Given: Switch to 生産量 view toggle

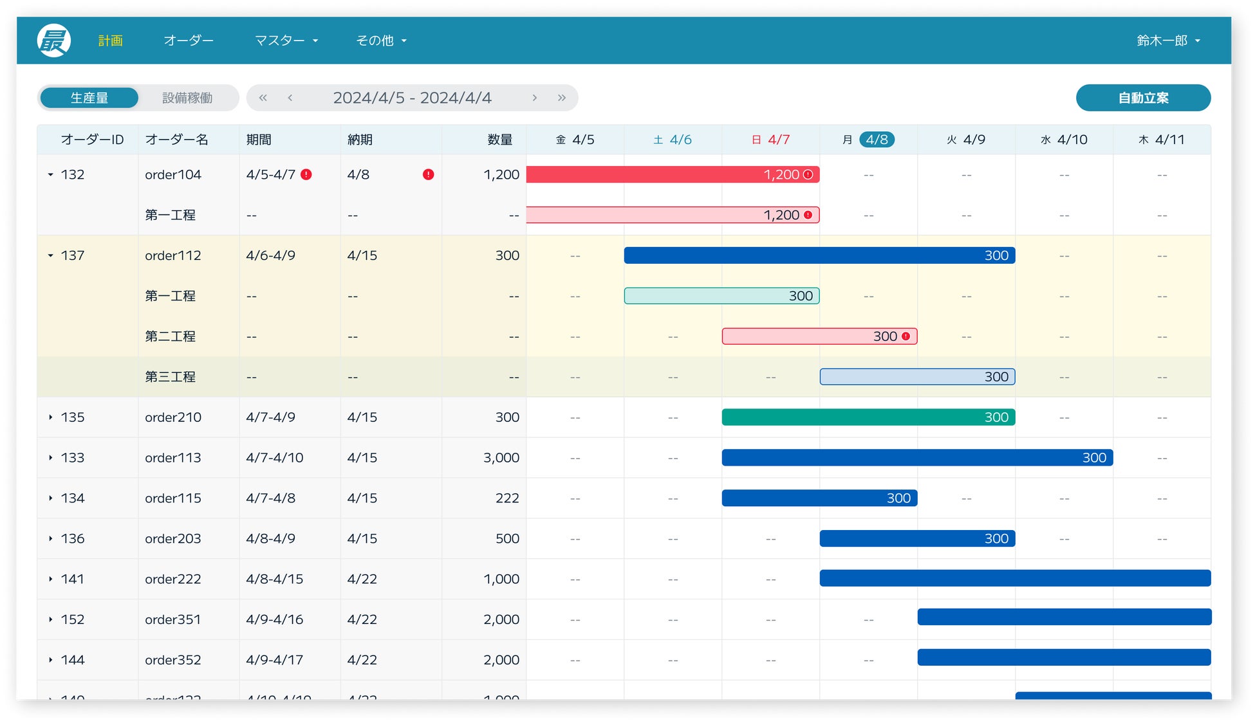Looking at the screenshot, I should (x=89, y=98).
